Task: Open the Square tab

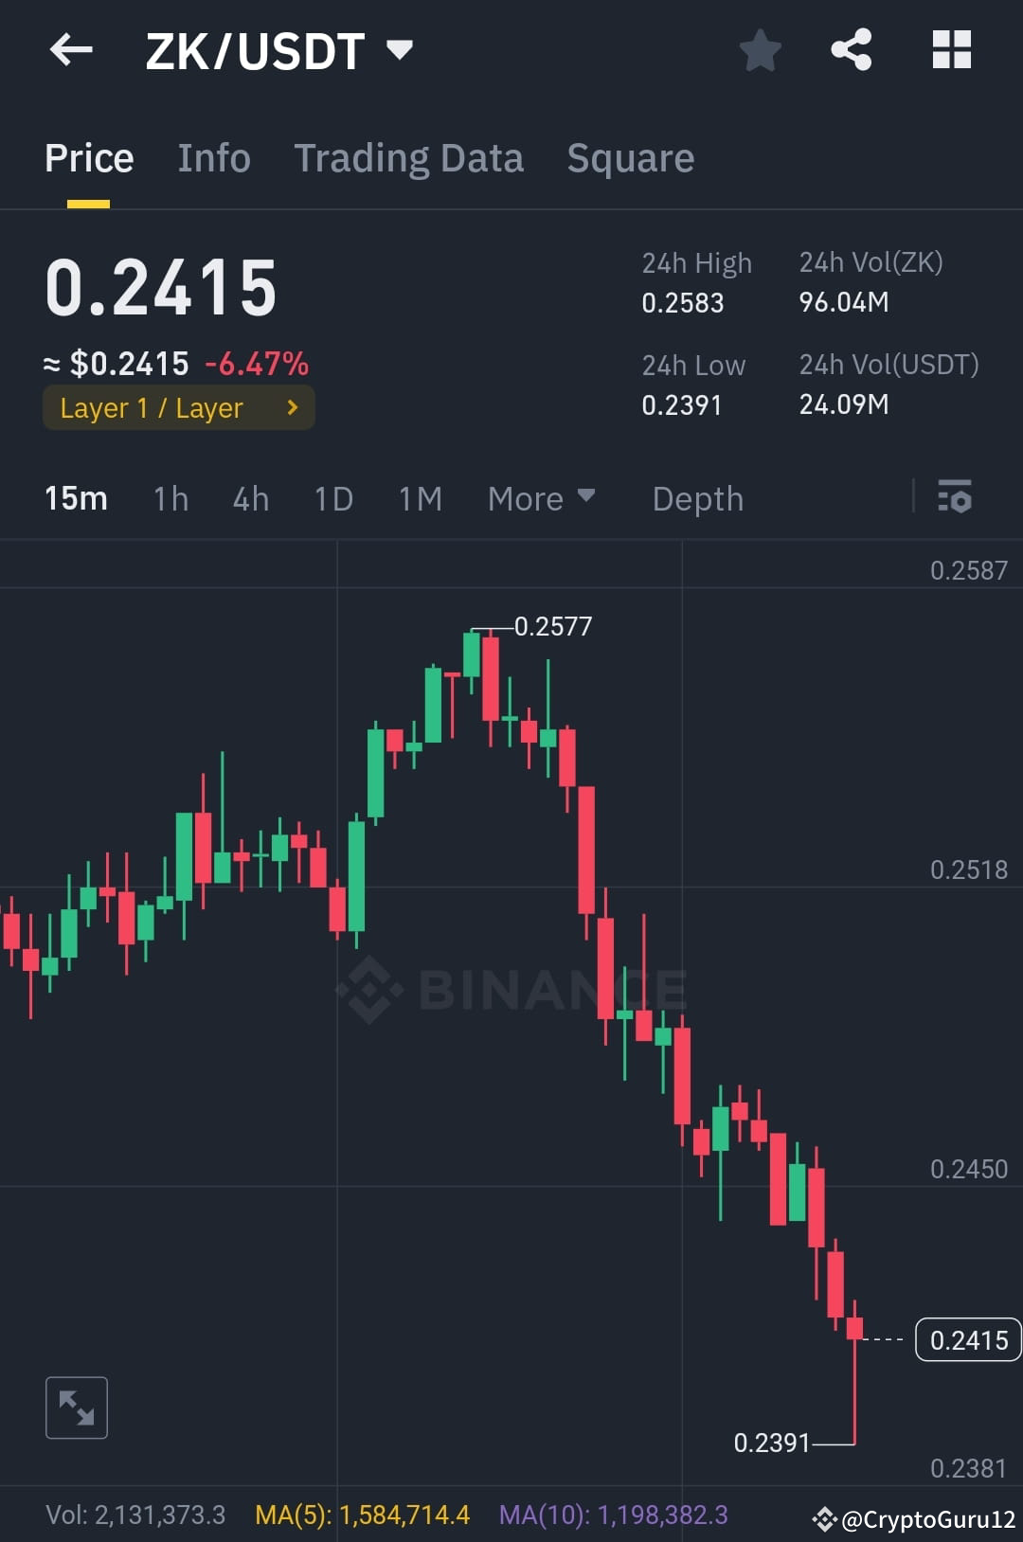Action: pos(630,157)
